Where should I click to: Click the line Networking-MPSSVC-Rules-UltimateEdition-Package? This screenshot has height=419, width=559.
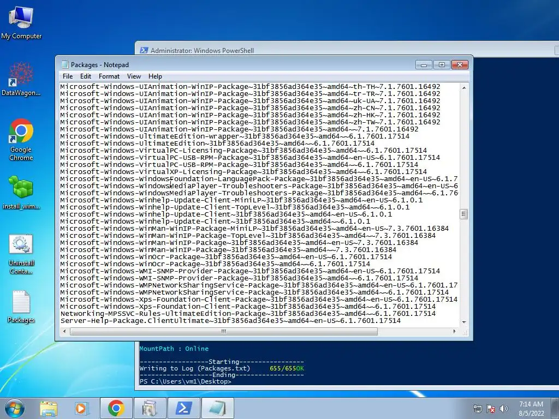click(248, 314)
